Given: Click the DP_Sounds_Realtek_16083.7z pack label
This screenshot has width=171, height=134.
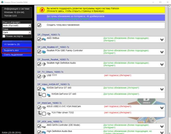Looking at the screenshot, I should (x=53, y=60).
